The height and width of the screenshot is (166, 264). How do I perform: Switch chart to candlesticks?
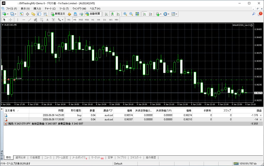(112, 14)
